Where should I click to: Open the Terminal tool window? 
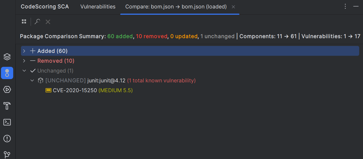(x=7, y=122)
